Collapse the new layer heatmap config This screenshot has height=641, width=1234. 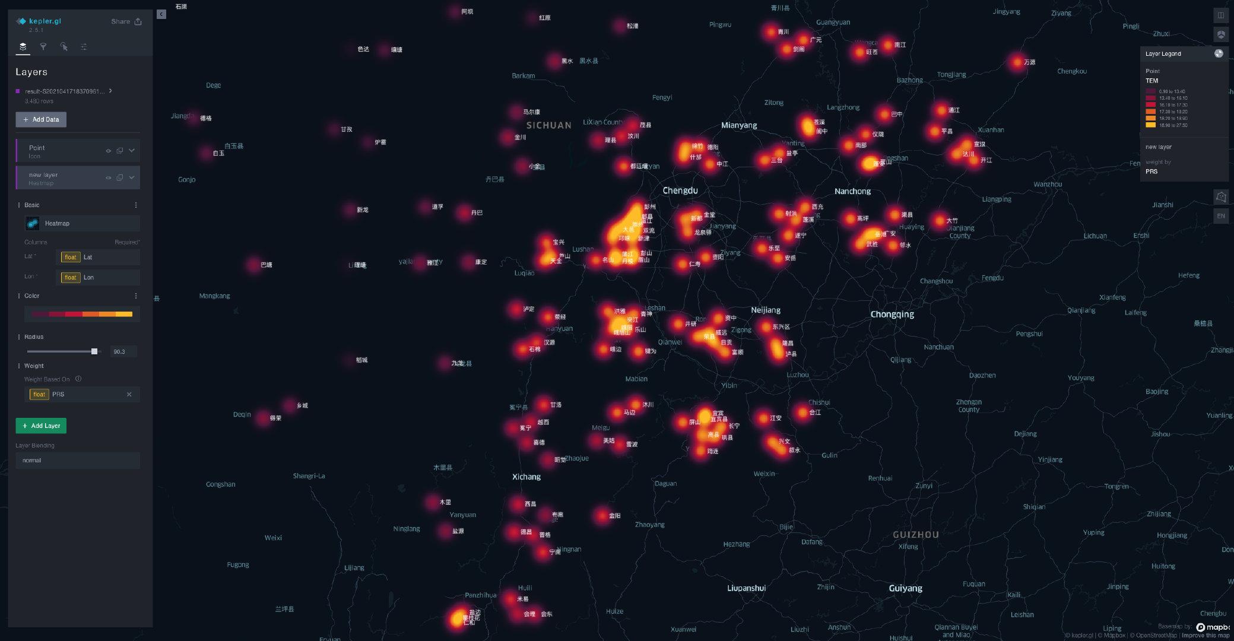[x=132, y=177]
